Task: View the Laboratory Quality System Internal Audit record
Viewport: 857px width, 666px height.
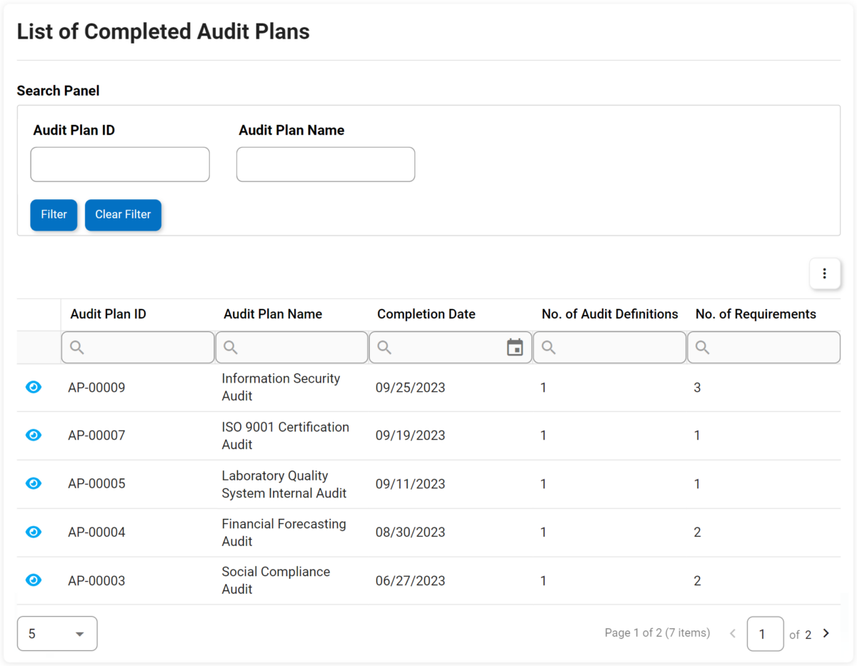Action: (x=33, y=483)
